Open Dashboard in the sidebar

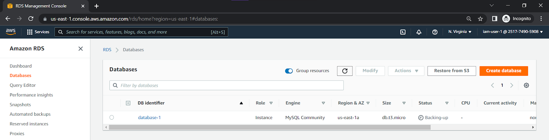pos(21,66)
